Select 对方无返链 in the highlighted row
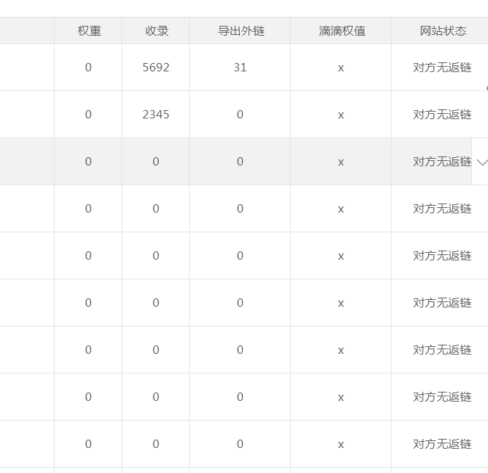Viewport: 488px width, 473px height. point(442,162)
